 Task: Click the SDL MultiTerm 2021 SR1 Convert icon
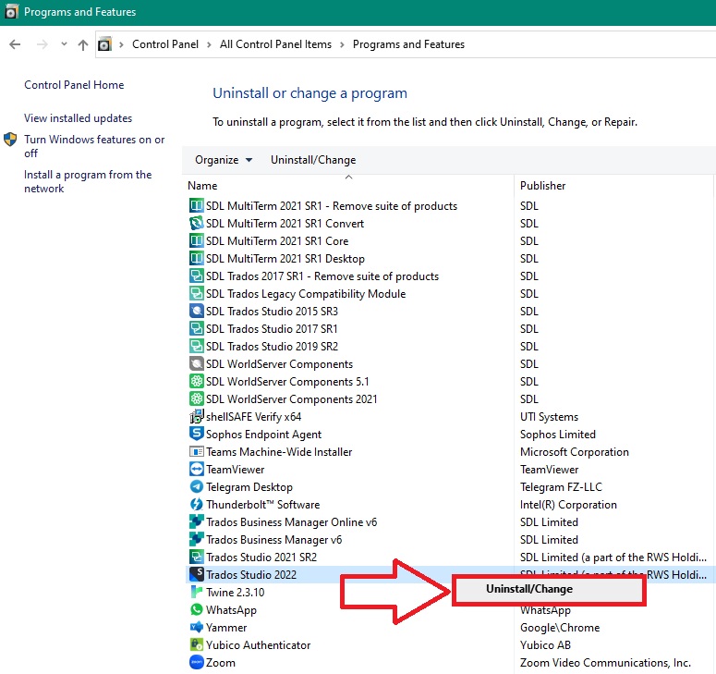(197, 224)
